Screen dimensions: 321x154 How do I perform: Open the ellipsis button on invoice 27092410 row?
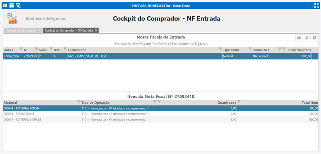click(x=315, y=56)
